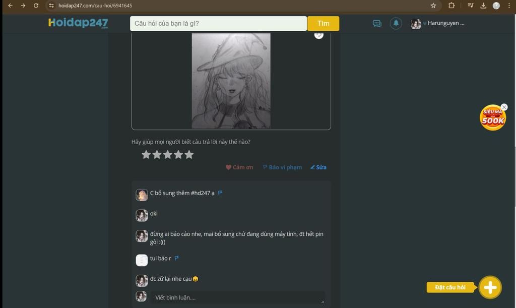
Task: Rate the answer two stars
Action: pos(157,154)
